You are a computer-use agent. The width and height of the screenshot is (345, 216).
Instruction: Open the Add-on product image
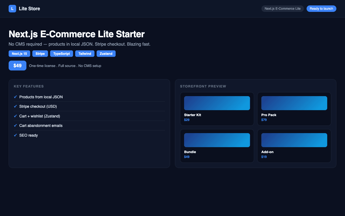[294, 140]
